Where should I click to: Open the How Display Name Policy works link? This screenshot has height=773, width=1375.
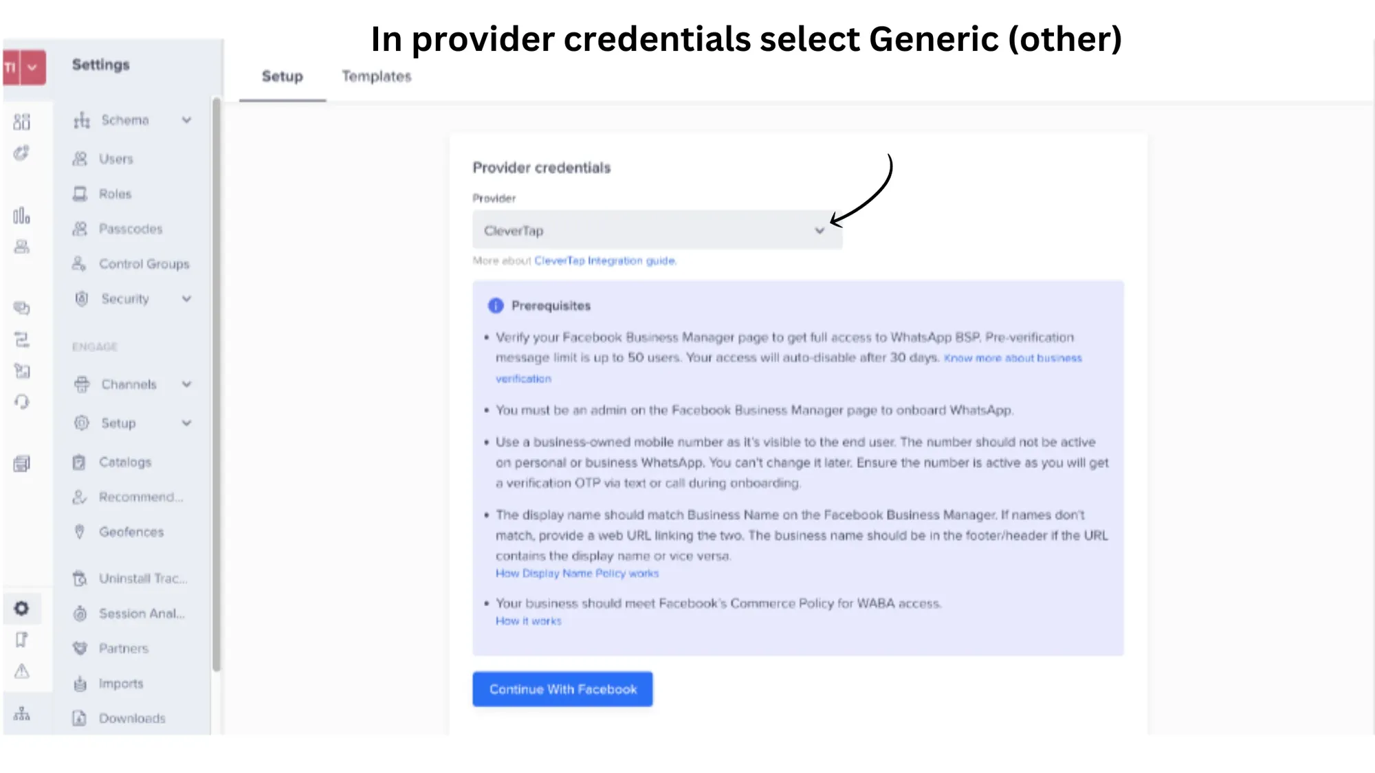tap(577, 573)
